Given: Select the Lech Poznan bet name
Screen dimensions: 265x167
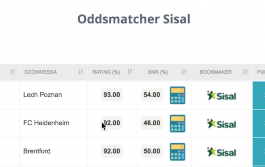Looking at the screenshot, I should (x=42, y=95).
